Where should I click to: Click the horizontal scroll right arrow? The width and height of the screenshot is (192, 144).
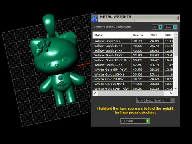(x=171, y=93)
